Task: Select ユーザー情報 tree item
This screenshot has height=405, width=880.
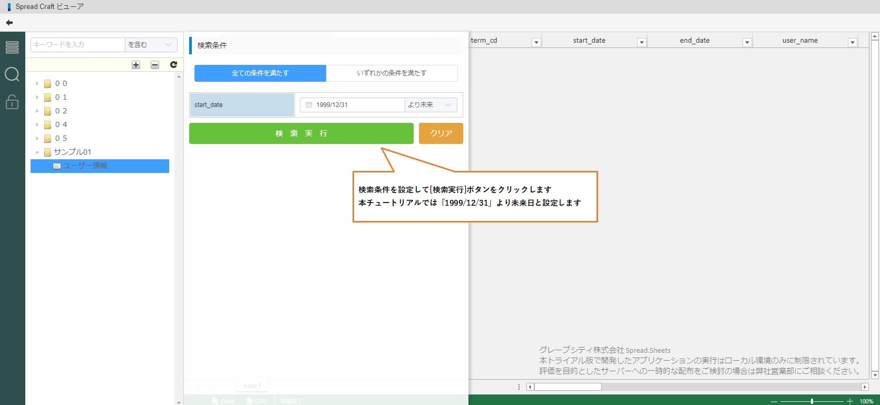Action: coord(85,166)
